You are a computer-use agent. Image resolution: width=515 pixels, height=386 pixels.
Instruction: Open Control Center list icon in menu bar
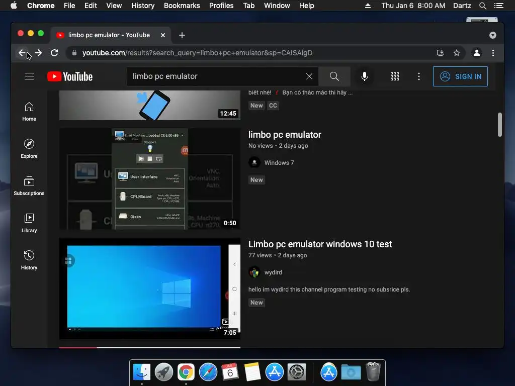498,6
